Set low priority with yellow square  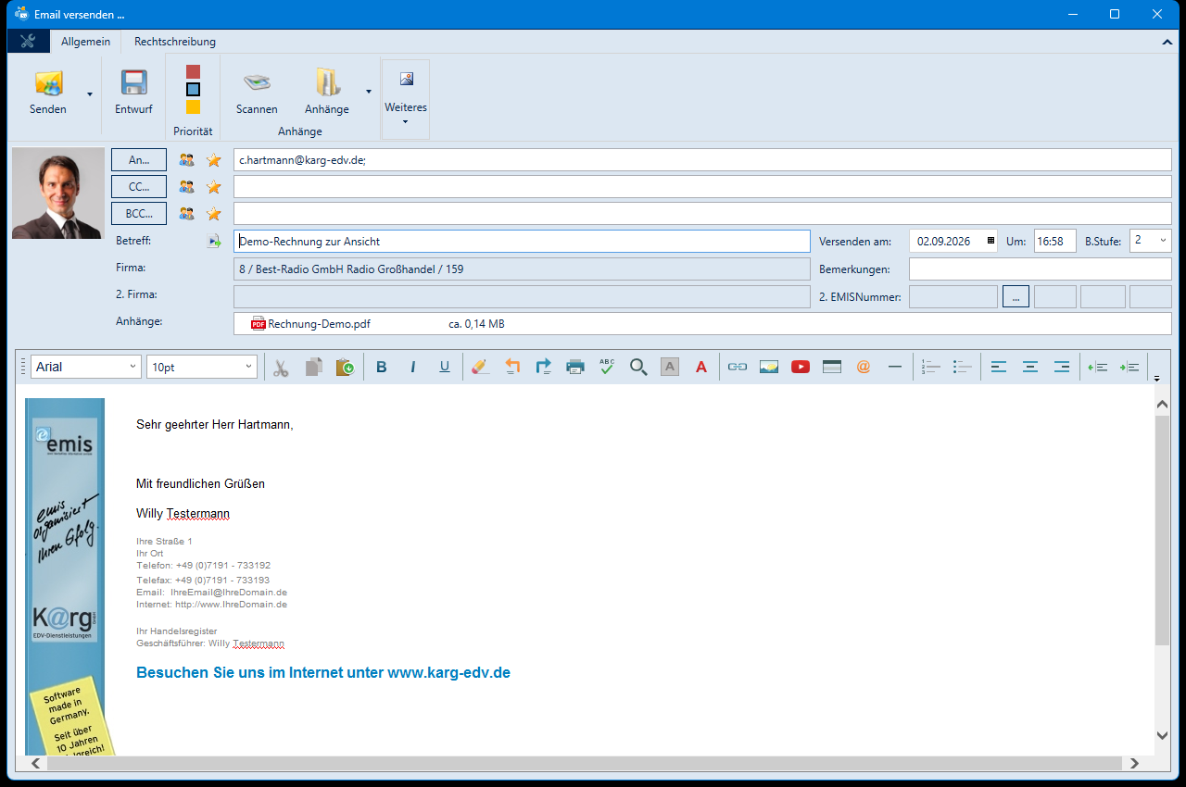click(193, 106)
